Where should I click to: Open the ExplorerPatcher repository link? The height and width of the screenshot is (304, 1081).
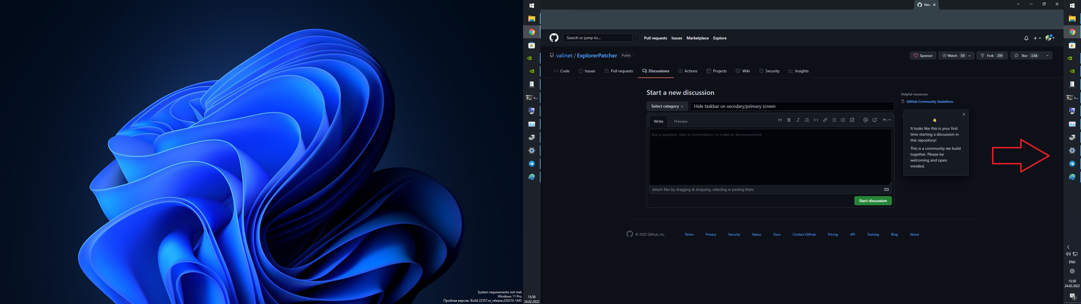click(x=597, y=55)
